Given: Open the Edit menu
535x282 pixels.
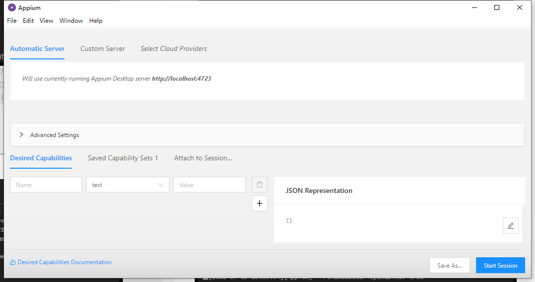Looking at the screenshot, I should (x=28, y=20).
